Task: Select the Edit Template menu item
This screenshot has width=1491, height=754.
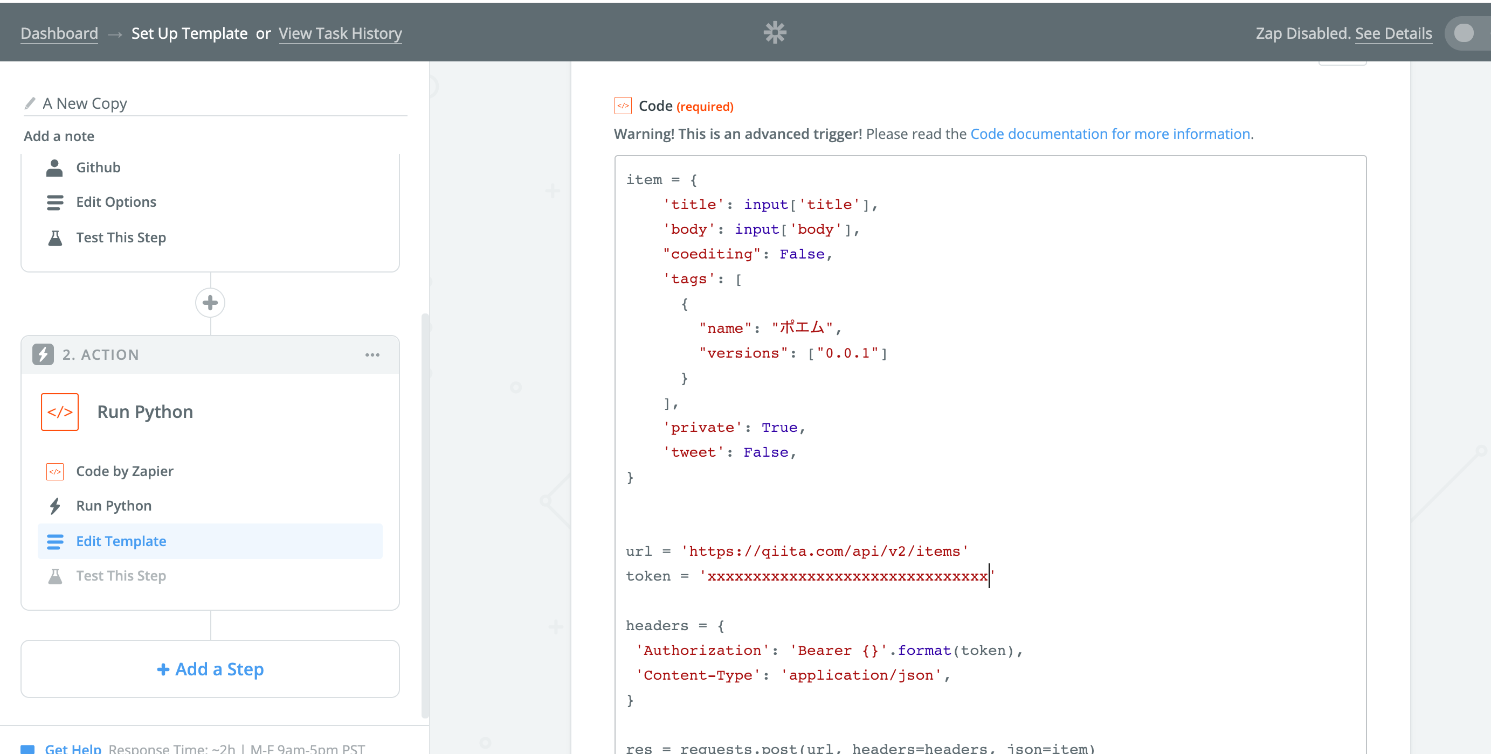Action: (121, 541)
